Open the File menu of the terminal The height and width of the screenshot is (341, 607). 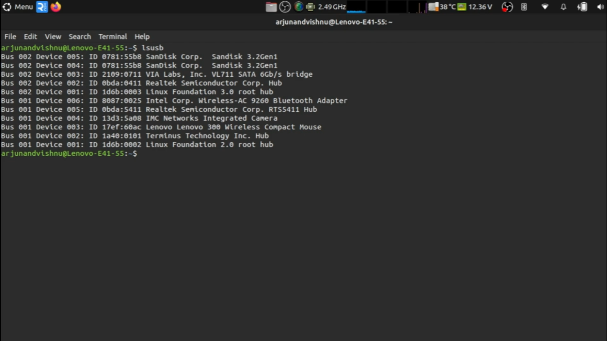[x=10, y=36]
